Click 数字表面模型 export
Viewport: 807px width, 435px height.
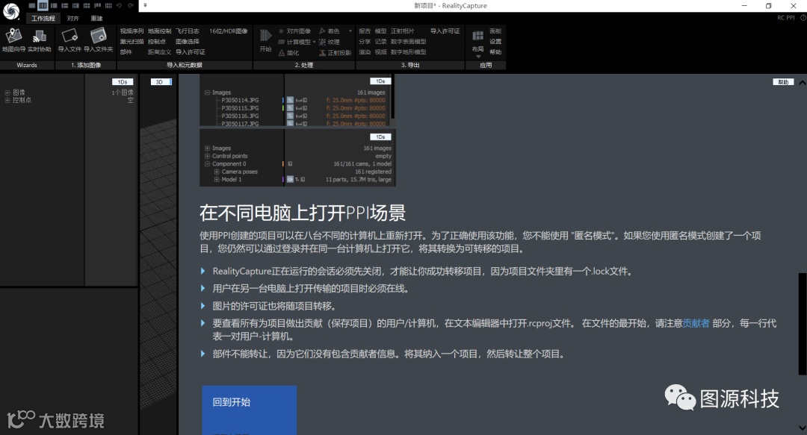tap(409, 42)
